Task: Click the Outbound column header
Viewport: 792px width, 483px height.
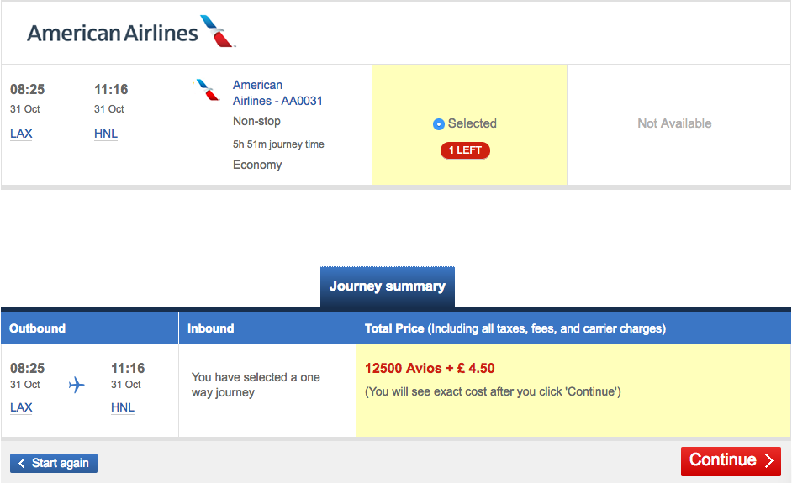Action: [89, 328]
